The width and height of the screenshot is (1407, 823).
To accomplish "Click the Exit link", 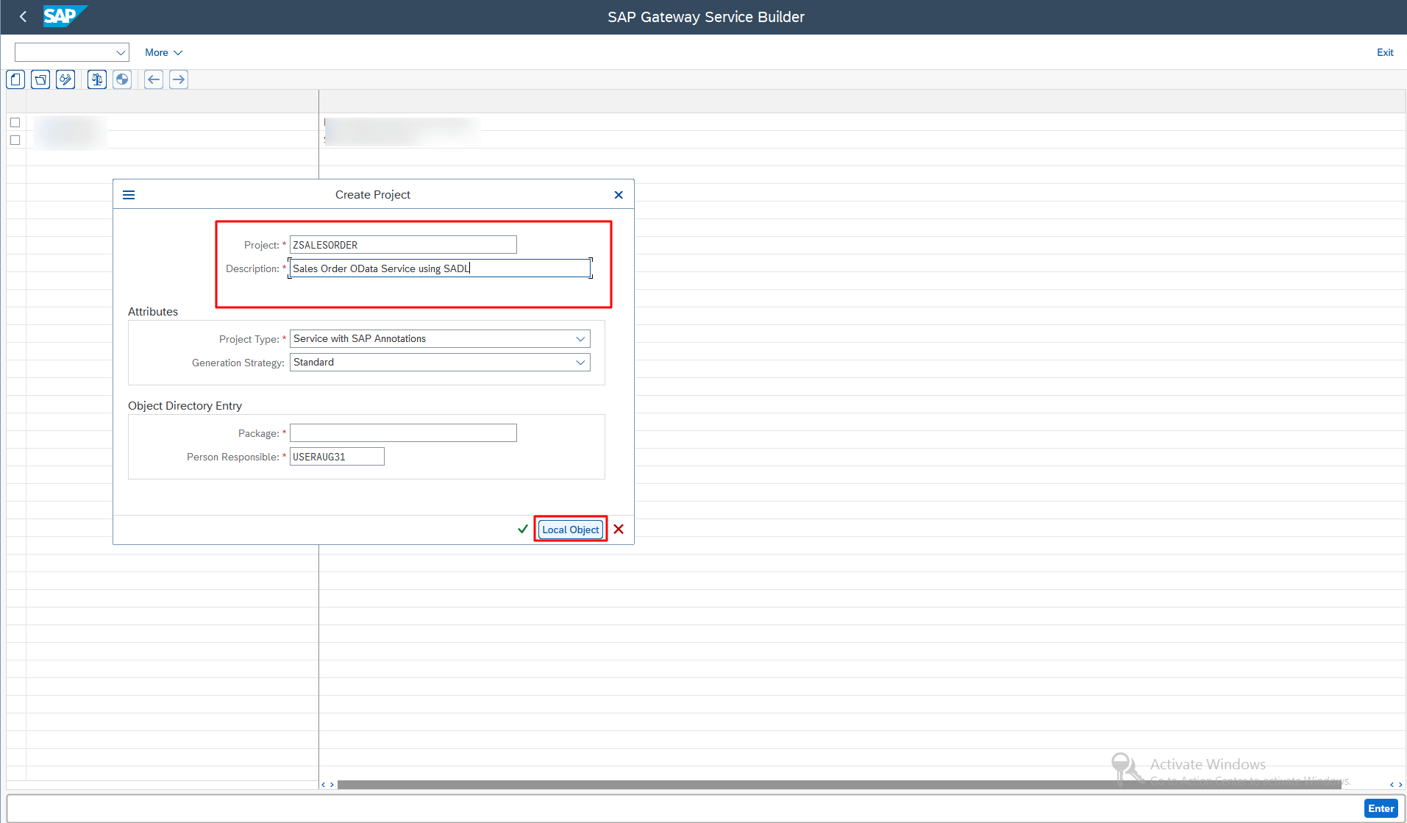I will [1385, 52].
